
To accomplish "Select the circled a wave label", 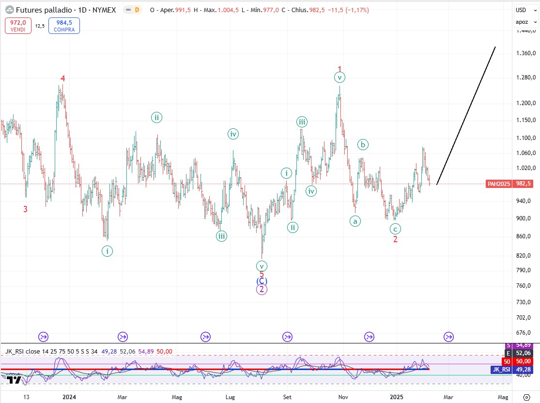I will click(355, 221).
